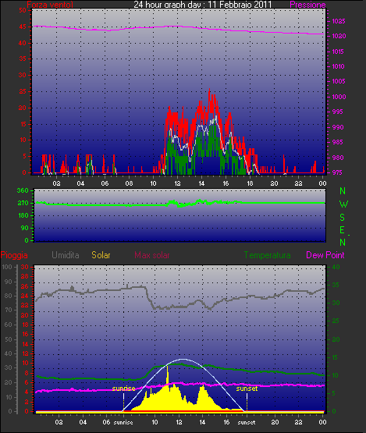366x433 pixels.
Task: Click the 360 value on wind direction axis
Action: [23, 190]
